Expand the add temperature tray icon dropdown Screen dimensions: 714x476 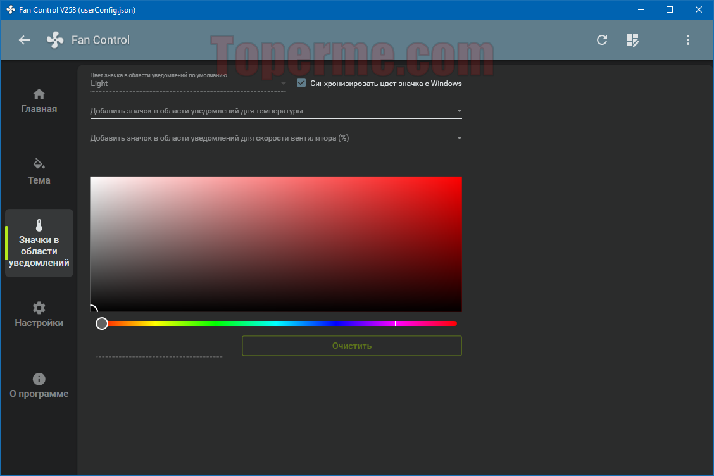[276, 111]
